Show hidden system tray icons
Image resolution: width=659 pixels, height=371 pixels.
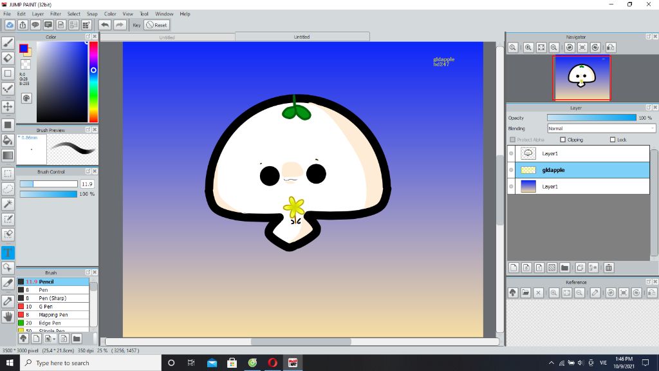pyautogui.click(x=551, y=363)
